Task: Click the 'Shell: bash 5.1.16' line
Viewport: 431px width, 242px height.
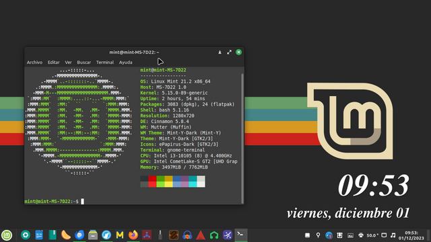Action: (x=164, y=110)
